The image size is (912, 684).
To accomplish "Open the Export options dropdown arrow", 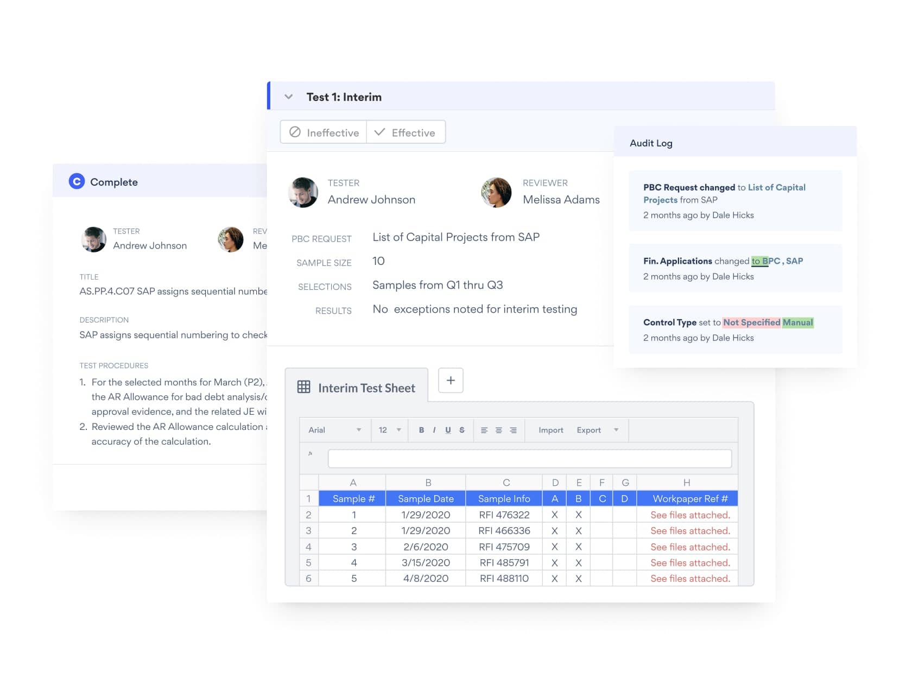I will tap(616, 430).
